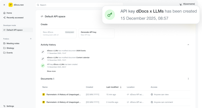Click the large key icon in notification popup
This screenshot has width=202, height=108.
pos(110,15)
